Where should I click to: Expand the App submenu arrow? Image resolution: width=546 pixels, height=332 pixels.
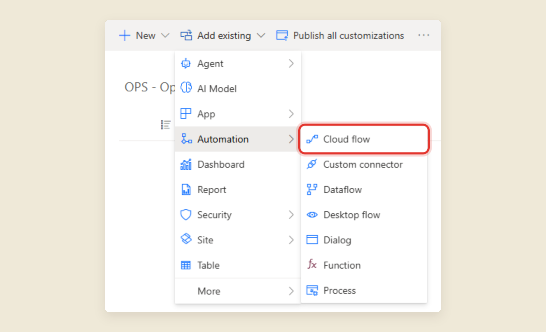tap(291, 114)
